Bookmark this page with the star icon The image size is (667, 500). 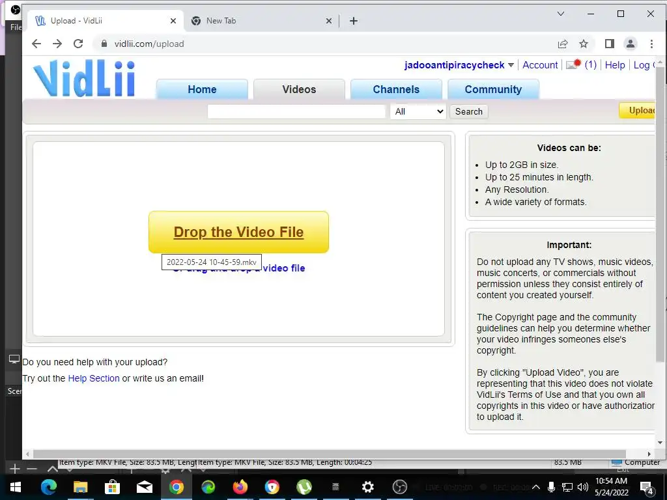coord(584,44)
